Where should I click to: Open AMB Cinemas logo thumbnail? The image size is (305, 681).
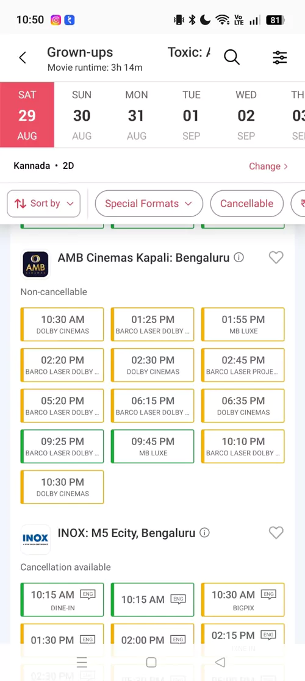(x=35, y=264)
